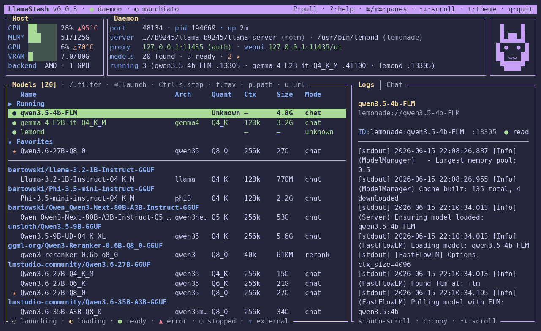Click the dark dot beside qwen3.5-4b-FLM row
This screenshot has height=331, width=541.
[x=14, y=113]
